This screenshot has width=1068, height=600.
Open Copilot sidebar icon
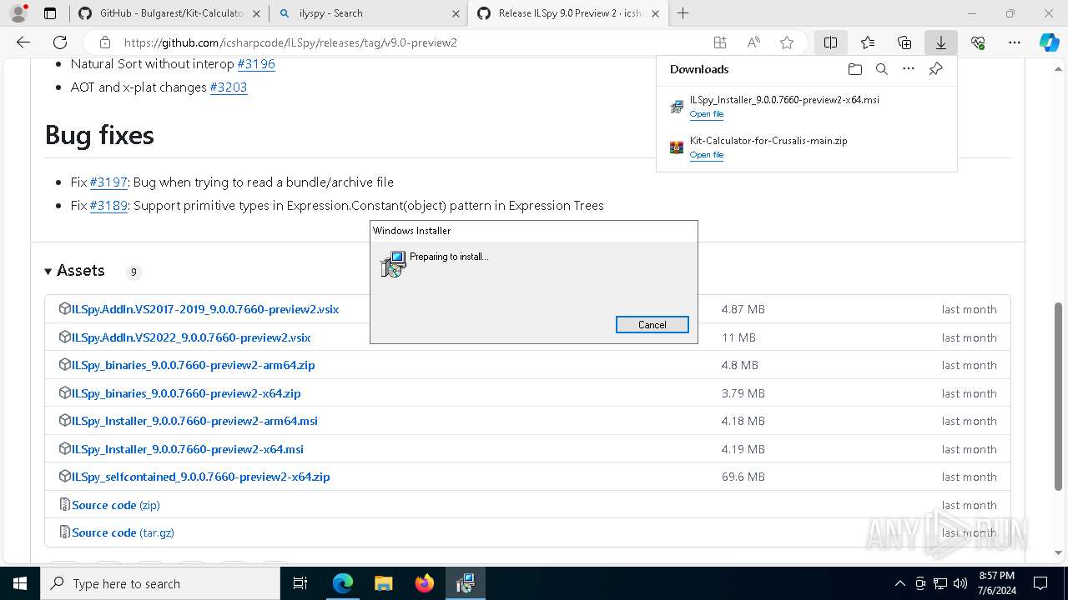[1050, 42]
